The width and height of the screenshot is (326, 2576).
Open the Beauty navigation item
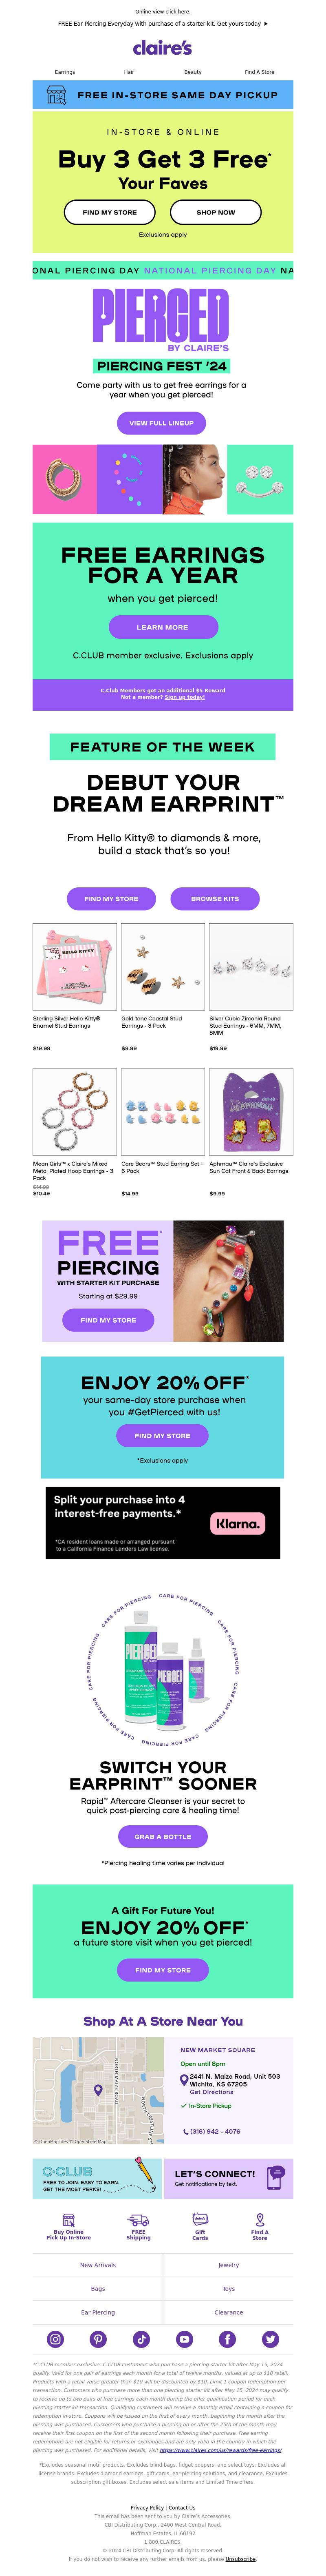(x=193, y=72)
